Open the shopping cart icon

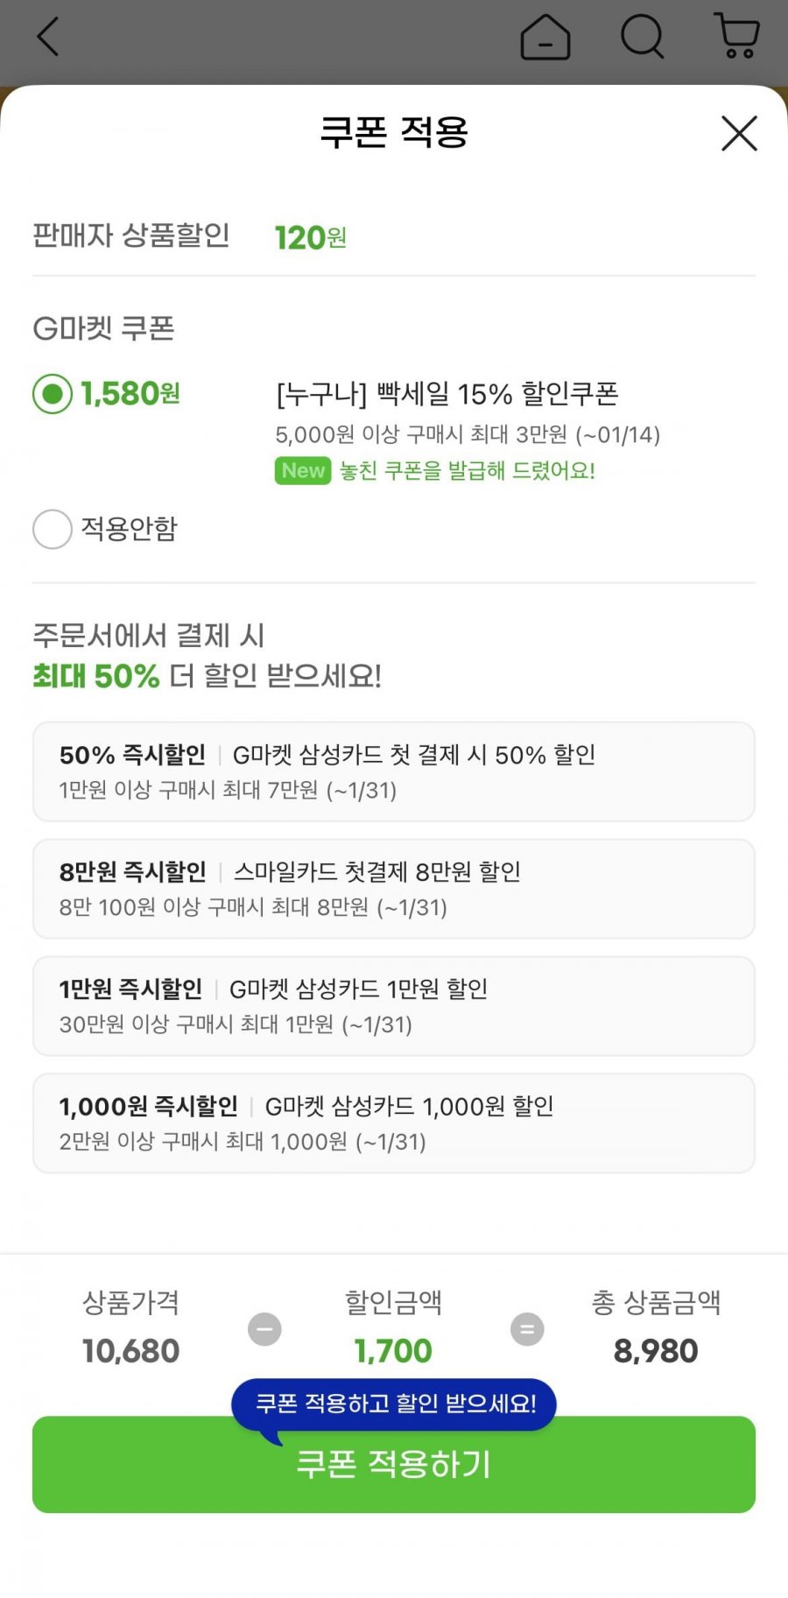[x=737, y=36]
